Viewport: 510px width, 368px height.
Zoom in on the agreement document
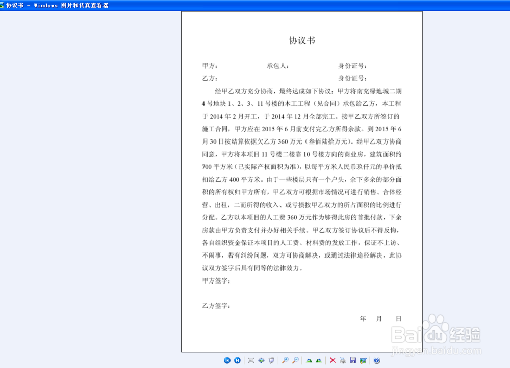285,360
